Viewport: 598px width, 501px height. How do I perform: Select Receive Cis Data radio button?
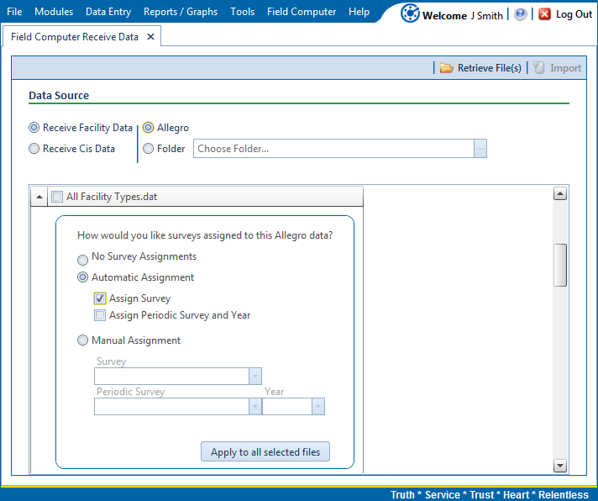point(34,149)
